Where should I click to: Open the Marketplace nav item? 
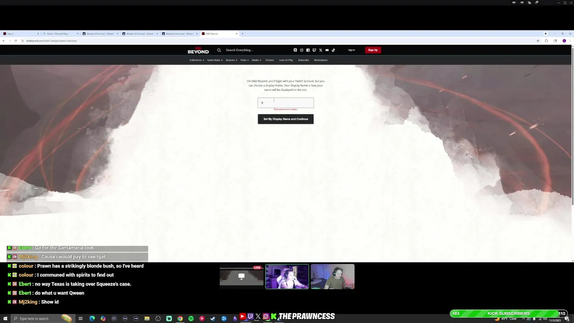(321, 60)
